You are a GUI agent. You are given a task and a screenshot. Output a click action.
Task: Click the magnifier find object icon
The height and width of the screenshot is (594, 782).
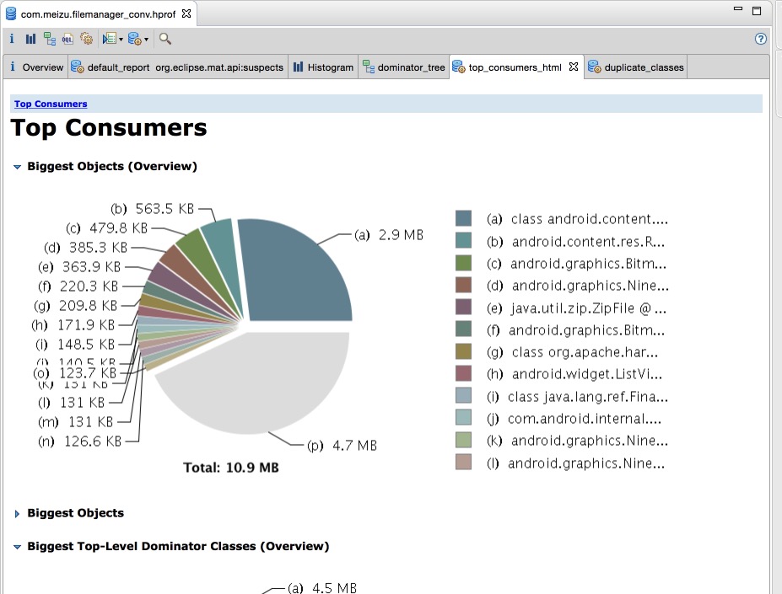[165, 39]
